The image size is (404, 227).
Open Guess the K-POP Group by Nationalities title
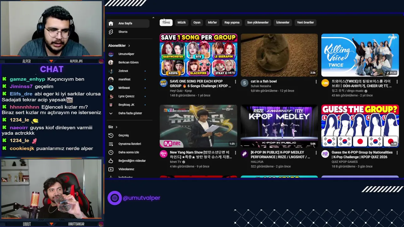(362, 154)
